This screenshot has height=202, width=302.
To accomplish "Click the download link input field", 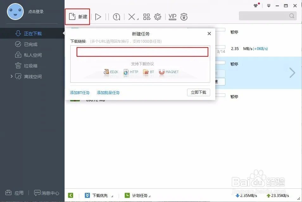I will 142,52.
